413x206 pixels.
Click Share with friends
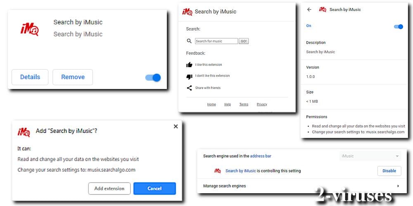[x=208, y=88]
